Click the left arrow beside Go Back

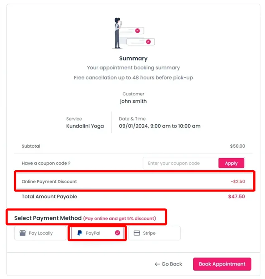[x=157, y=264]
